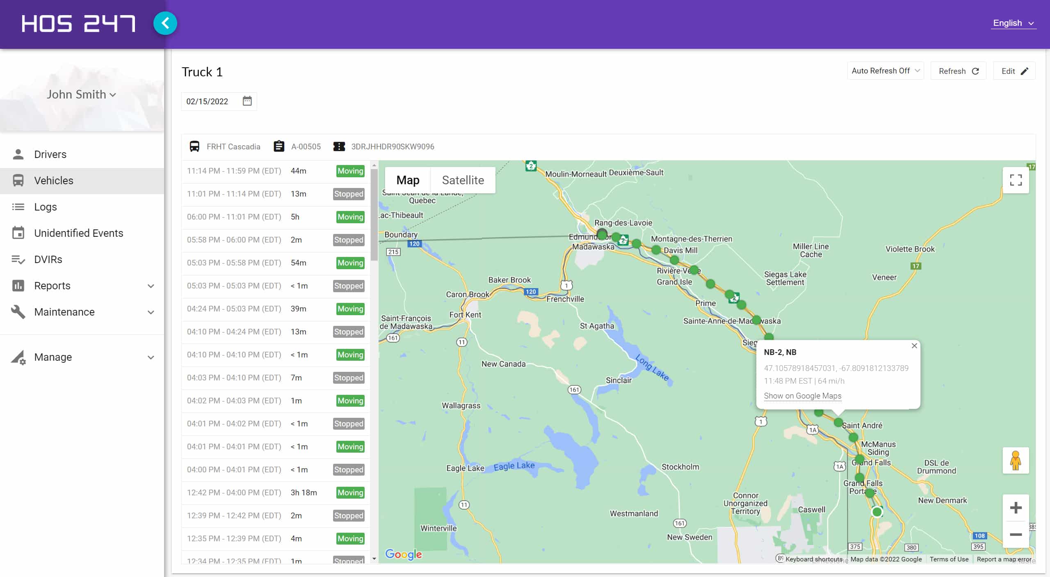
Task: Switch to Map view
Action: pyautogui.click(x=408, y=180)
